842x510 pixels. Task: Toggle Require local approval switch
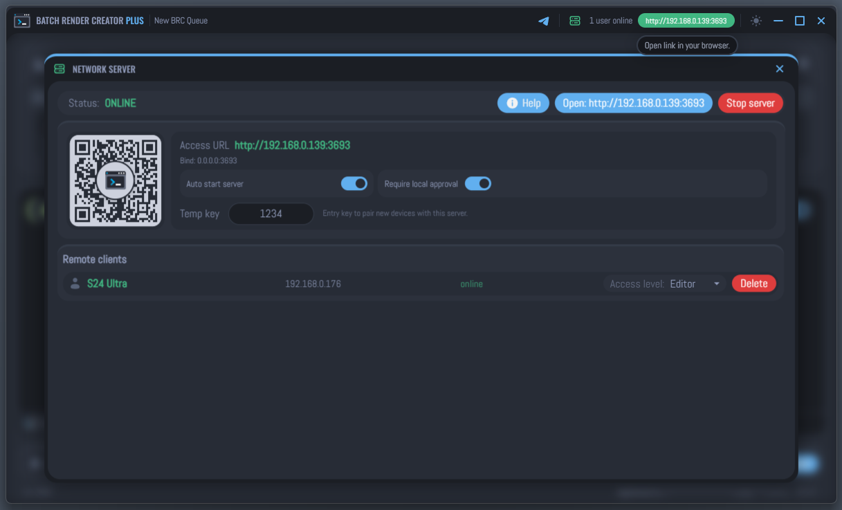[x=478, y=183]
